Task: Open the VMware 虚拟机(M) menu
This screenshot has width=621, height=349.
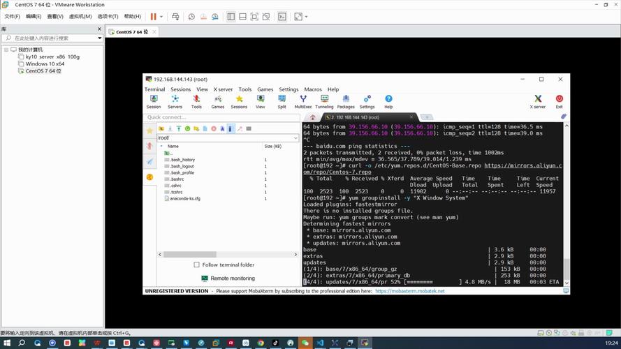Action: point(80,16)
